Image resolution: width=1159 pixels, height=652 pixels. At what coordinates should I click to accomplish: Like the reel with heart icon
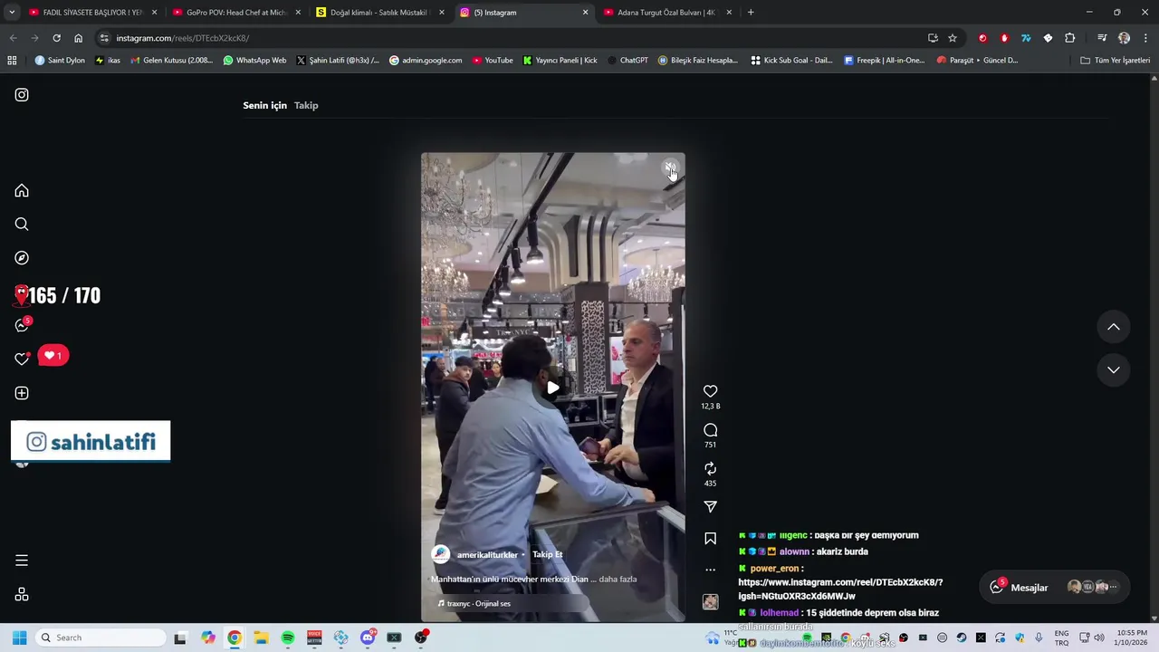(710, 391)
